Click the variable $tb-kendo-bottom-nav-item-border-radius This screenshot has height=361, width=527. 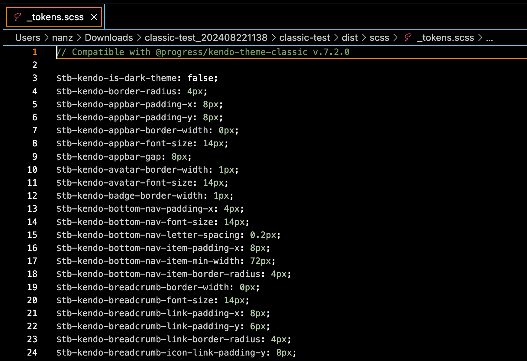158,274
